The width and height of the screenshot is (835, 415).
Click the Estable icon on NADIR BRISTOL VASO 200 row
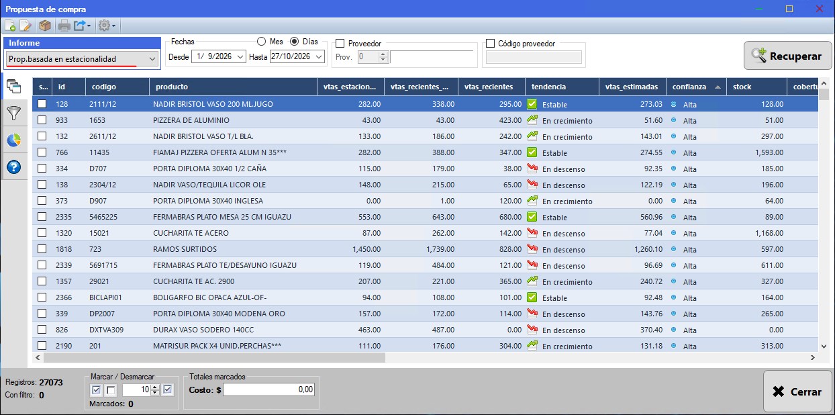532,104
